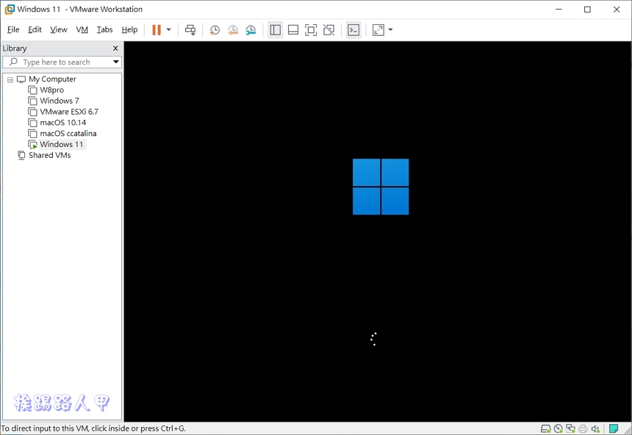Open the virtual machine console view
This screenshot has width=632, height=435.
point(353,29)
